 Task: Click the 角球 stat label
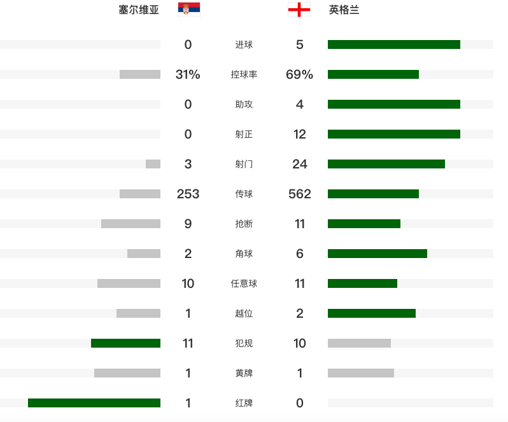(x=244, y=254)
